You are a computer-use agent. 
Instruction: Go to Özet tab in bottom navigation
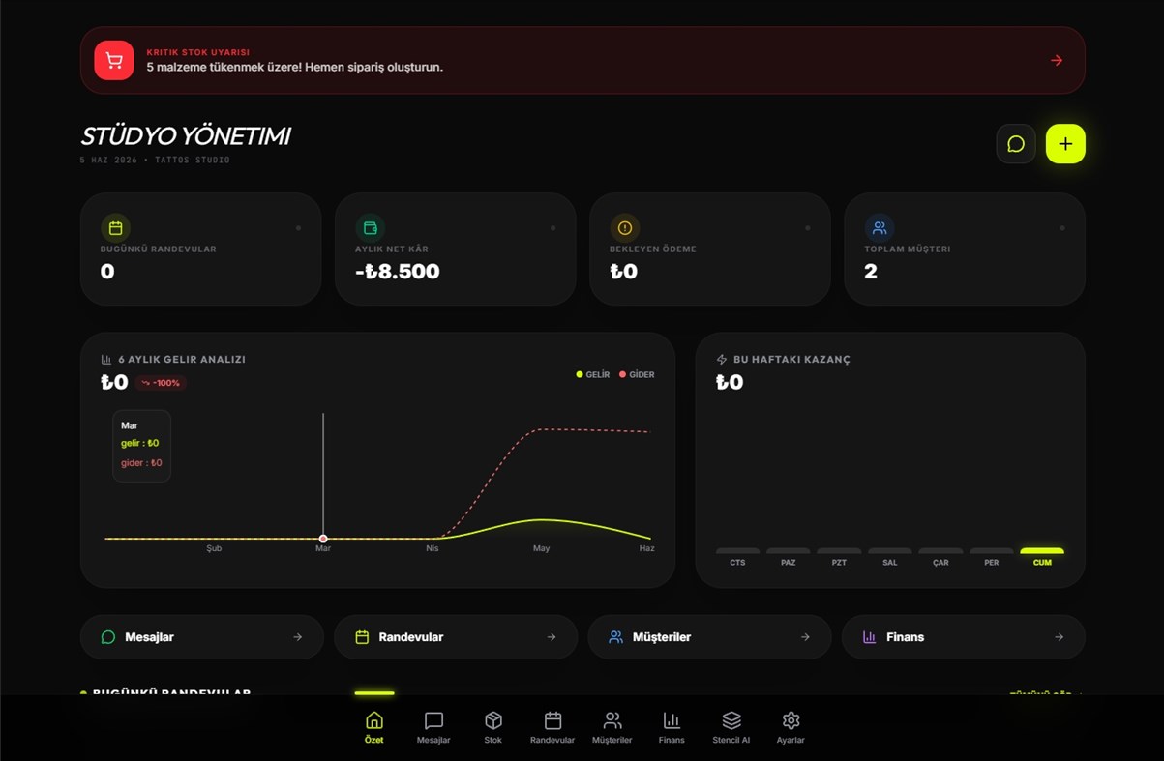coord(374,727)
